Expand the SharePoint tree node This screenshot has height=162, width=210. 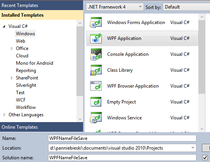[12, 78]
